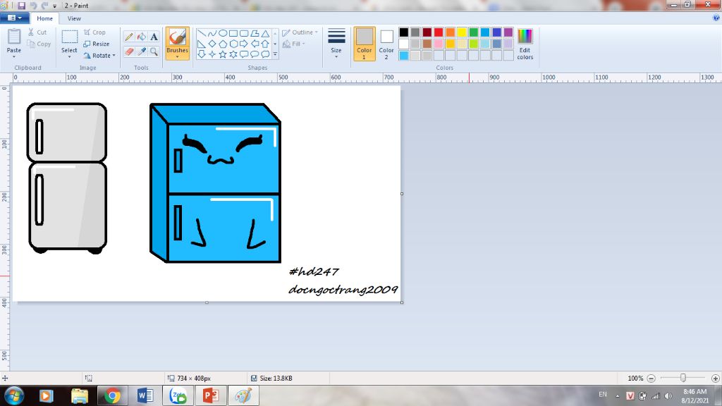This screenshot has width=722, height=406.
Task: Switch to the Home tab
Action: click(44, 18)
